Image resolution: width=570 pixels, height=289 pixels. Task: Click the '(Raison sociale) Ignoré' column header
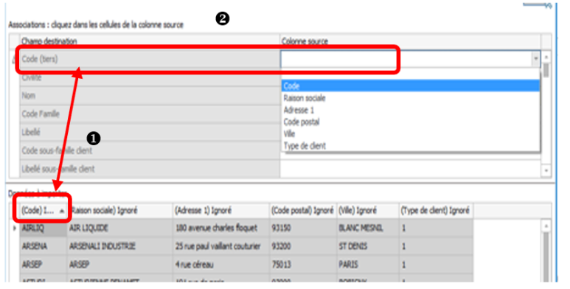point(120,210)
